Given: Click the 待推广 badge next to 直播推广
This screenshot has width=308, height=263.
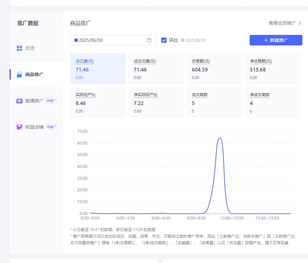Looking at the screenshot, I should (x=51, y=100).
